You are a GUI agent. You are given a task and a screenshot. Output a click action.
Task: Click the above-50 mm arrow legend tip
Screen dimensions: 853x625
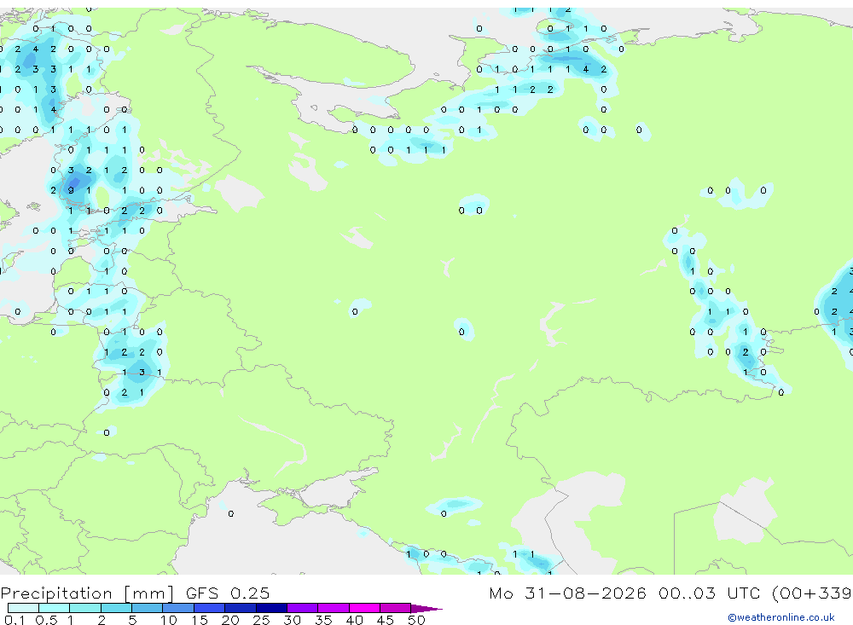(427, 608)
